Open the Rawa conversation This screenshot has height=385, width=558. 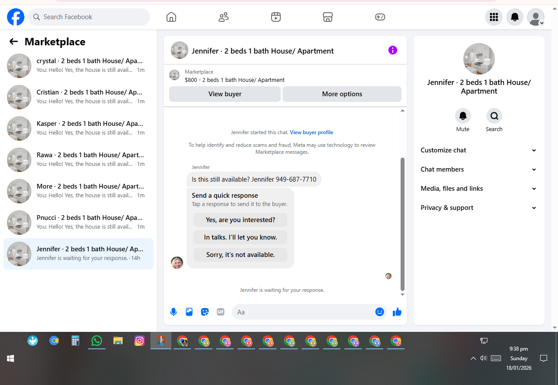[x=78, y=160]
